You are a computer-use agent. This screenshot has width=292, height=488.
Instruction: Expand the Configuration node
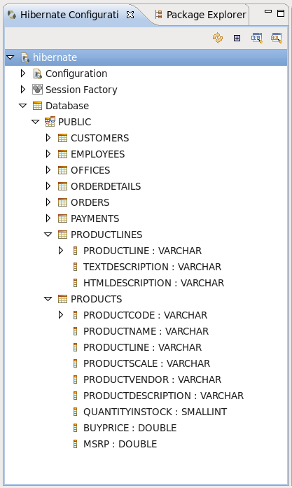point(22,74)
